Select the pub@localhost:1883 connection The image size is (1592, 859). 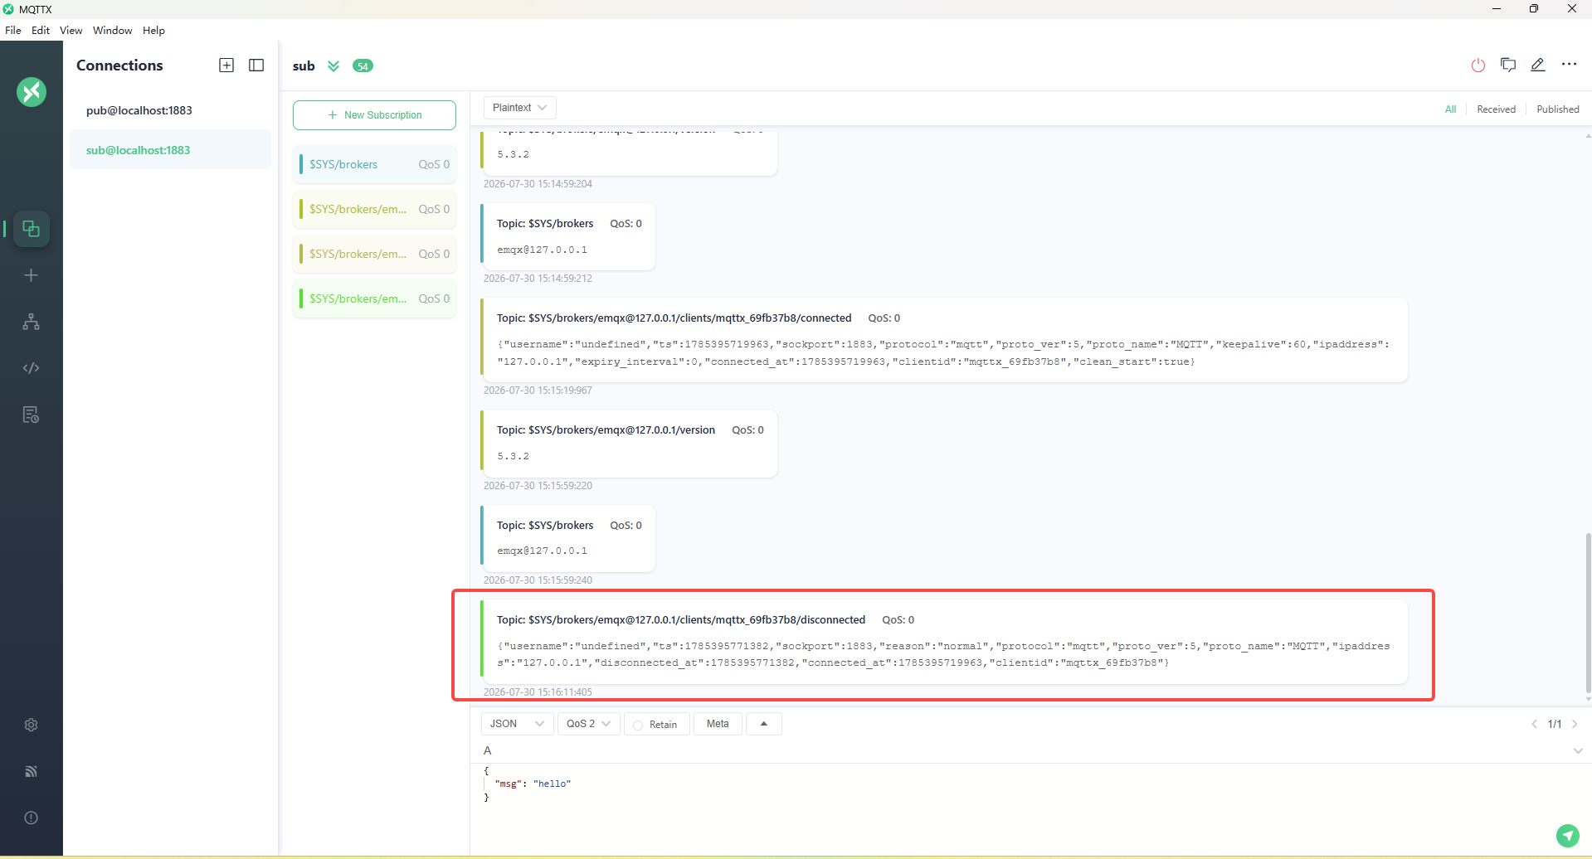coord(170,110)
